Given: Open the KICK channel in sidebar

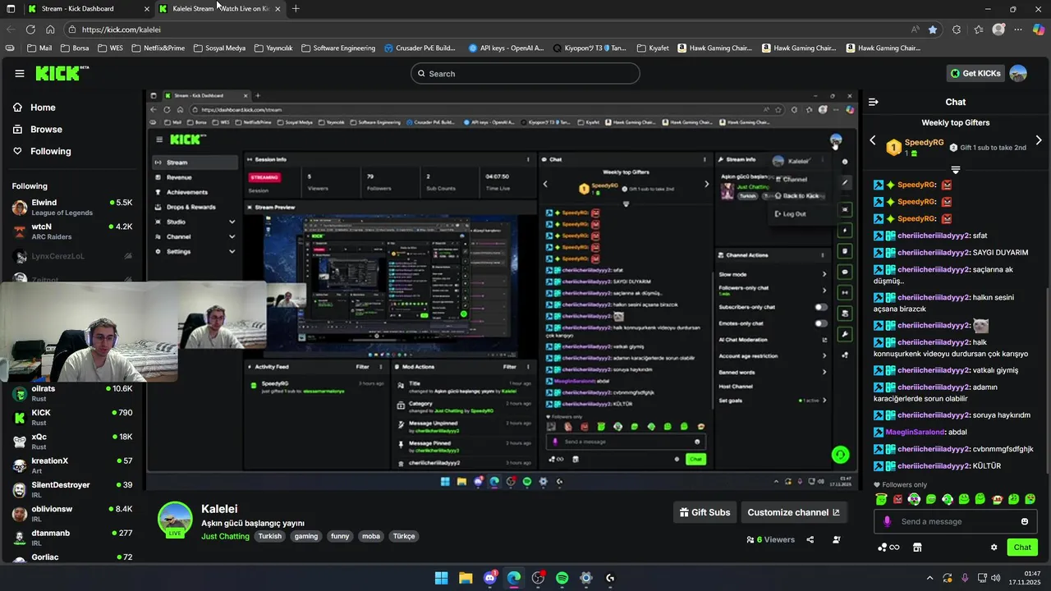Looking at the screenshot, I should pyautogui.click(x=72, y=417).
